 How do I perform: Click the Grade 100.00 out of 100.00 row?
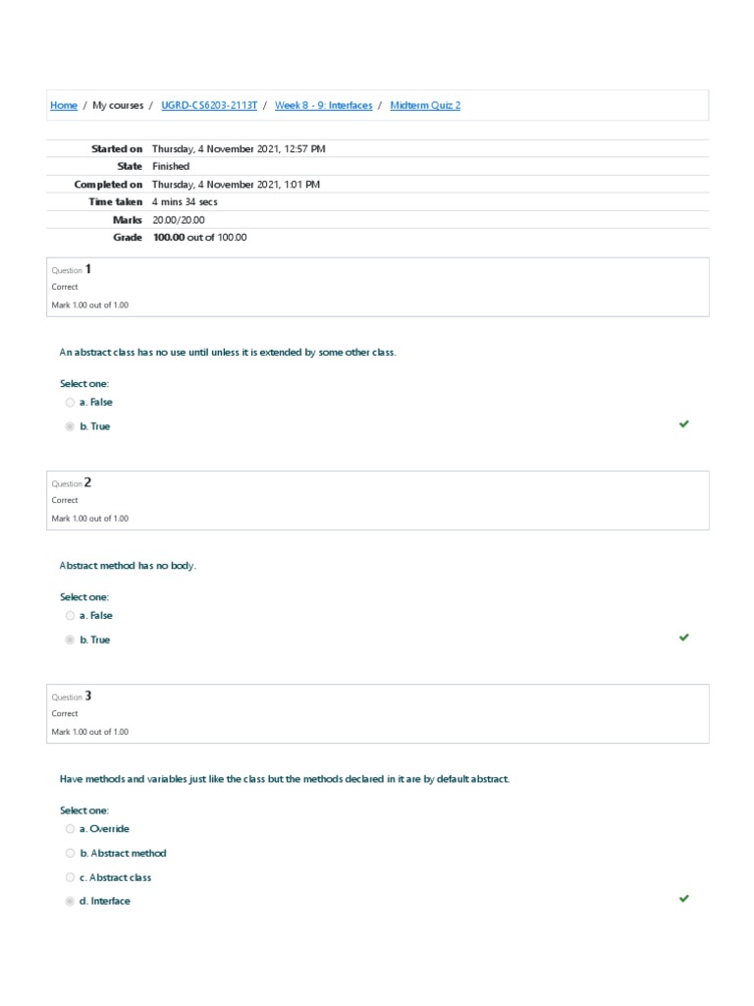click(378, 238)
